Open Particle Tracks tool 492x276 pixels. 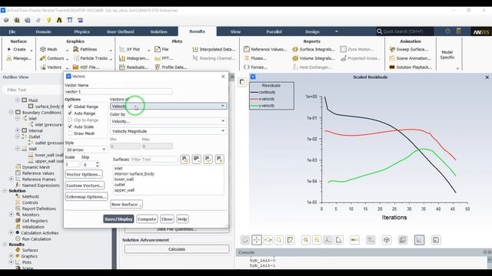(x=91, y=58)
